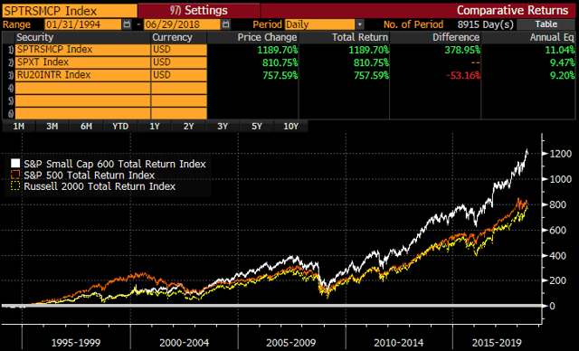Click the 1200 y-axis label
Viewport: 579px width, 351px height.
click(561, 154)
